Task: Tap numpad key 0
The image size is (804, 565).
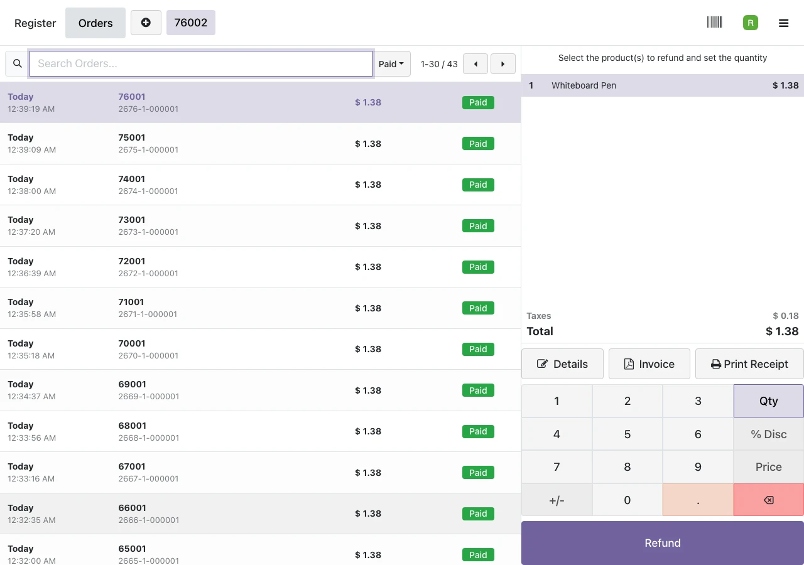Action: click(x=627, y=500)
